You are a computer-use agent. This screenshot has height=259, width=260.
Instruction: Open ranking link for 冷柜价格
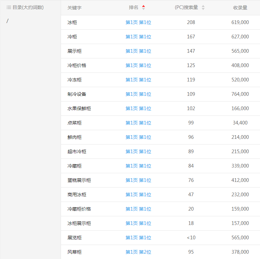138,65
